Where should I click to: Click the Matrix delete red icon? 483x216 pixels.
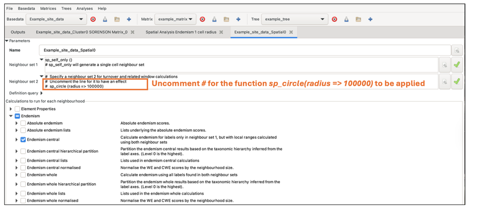pyautogui.click(x=202, y=19)
